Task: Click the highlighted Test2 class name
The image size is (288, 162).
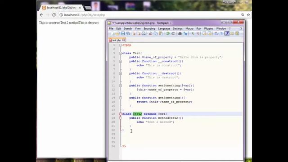Action: 137,114
